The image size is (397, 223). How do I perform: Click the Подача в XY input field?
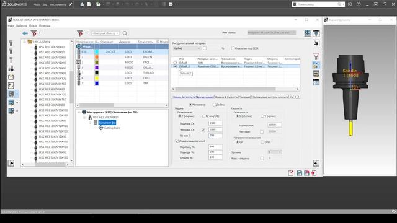coord(215,123)
